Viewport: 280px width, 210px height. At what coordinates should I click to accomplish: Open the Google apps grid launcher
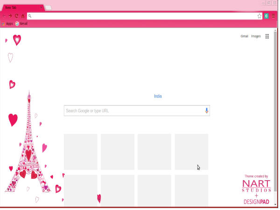267,36
